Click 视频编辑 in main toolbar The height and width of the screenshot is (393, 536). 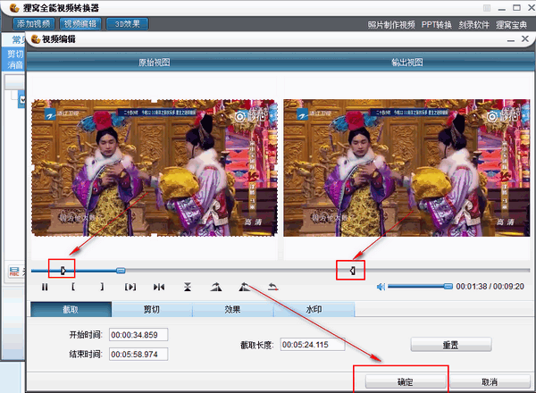click(x=80, y=24)
